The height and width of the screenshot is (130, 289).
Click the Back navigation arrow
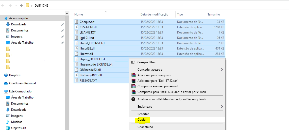[3, 6]
